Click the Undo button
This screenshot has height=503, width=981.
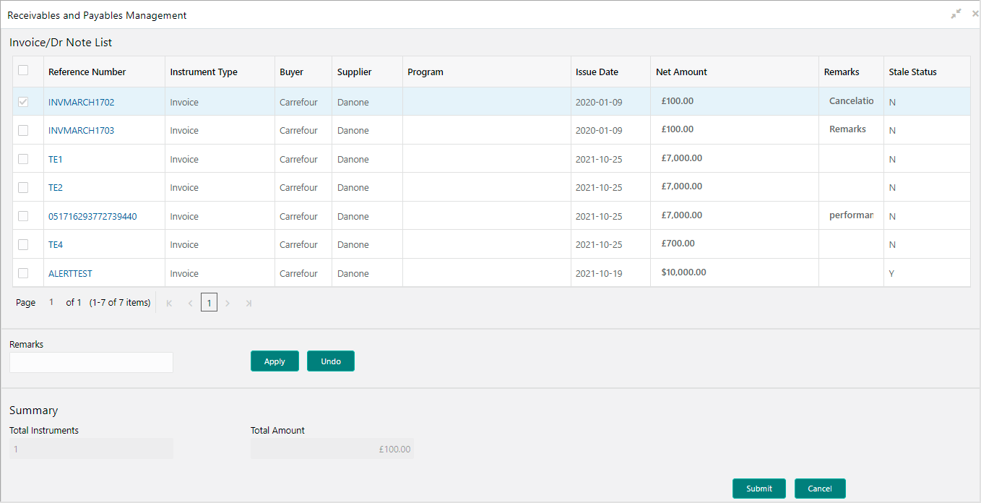[331, 361]
